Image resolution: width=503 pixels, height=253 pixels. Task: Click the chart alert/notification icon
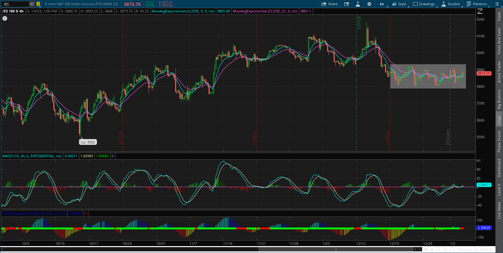[x=346, y=4]
